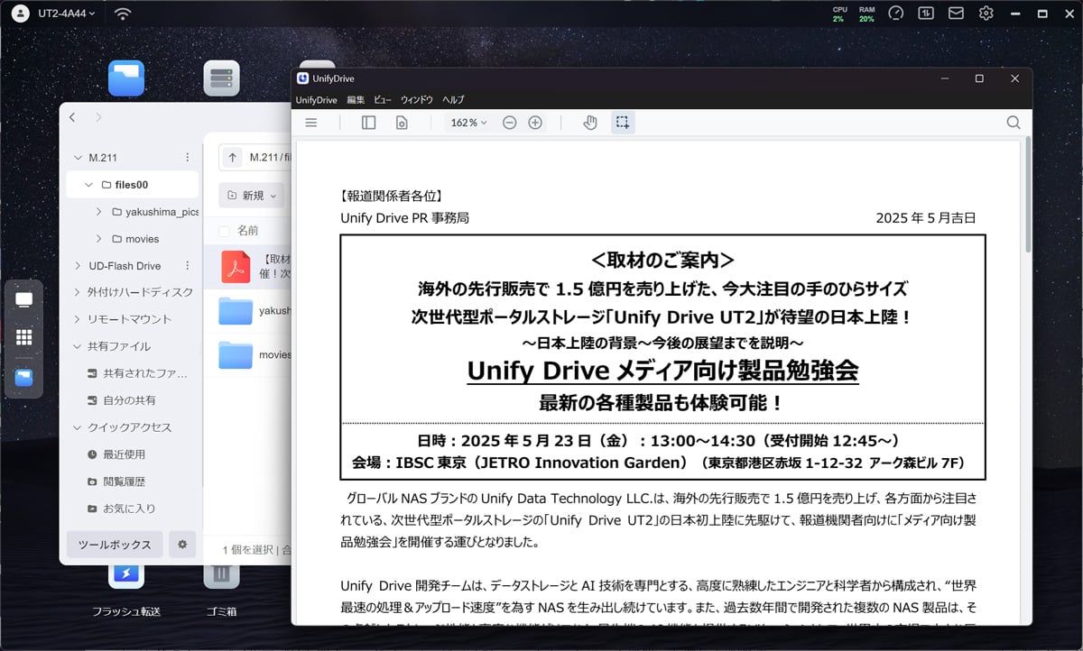The height and width of the screenshot is (651, 1083).
Task: Open file manager settings gear beside ツールボックス
Action: 182,545
